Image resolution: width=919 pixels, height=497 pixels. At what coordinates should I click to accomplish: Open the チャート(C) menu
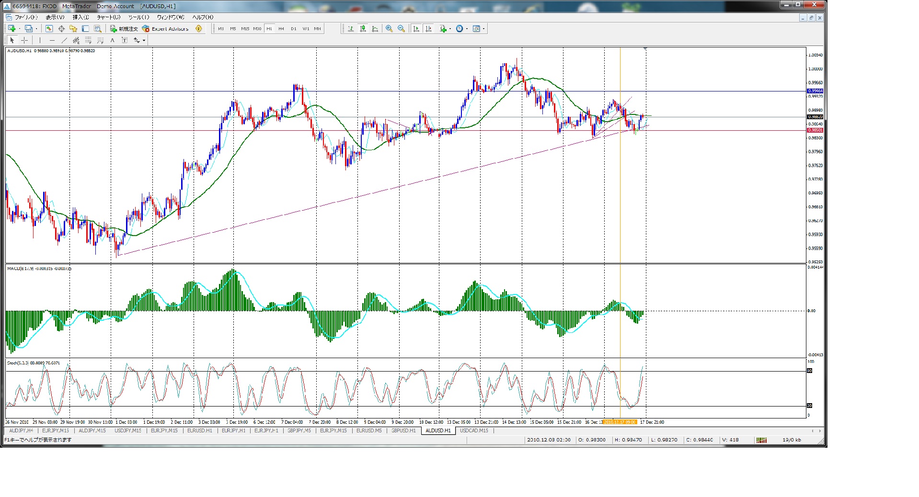point(109,17)
